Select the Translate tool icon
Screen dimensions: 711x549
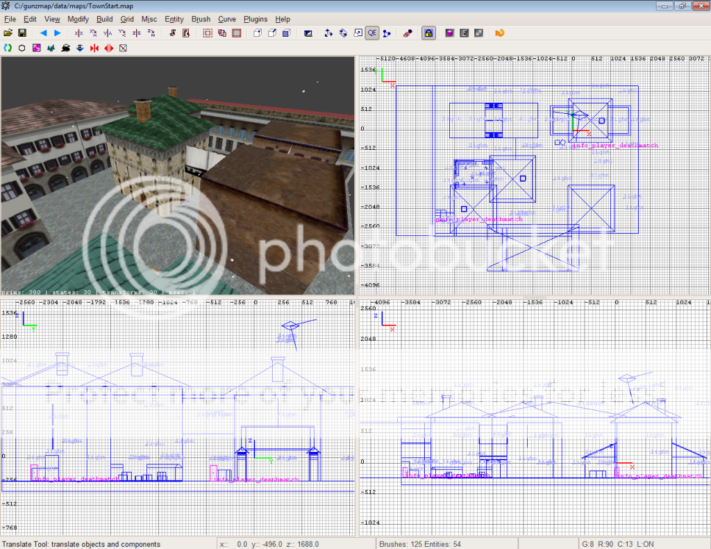[x=328, y=33]
